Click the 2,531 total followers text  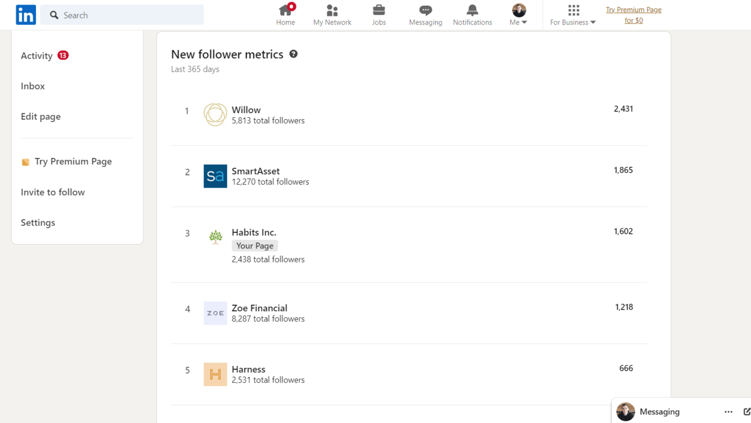pyautogui.click(x=268, y=380)
